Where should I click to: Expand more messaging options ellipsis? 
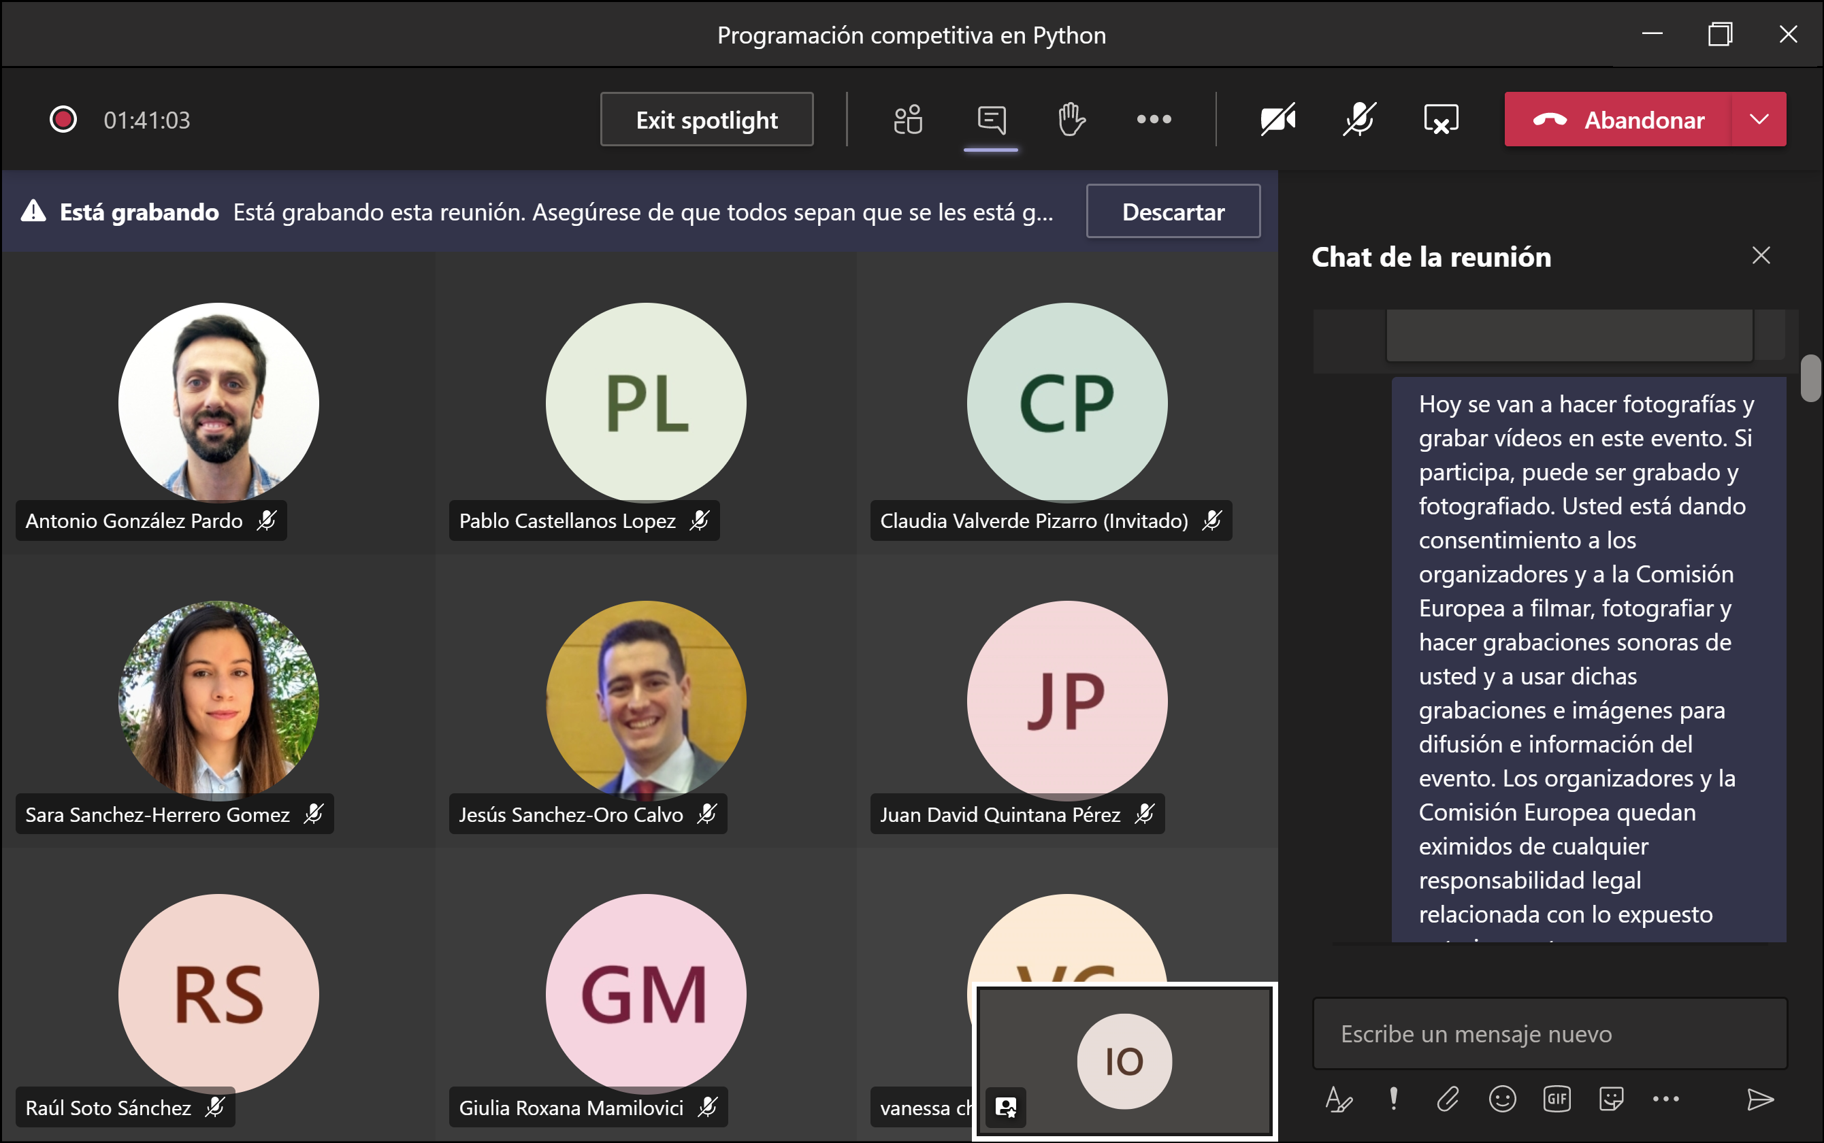(1665, 1099)
